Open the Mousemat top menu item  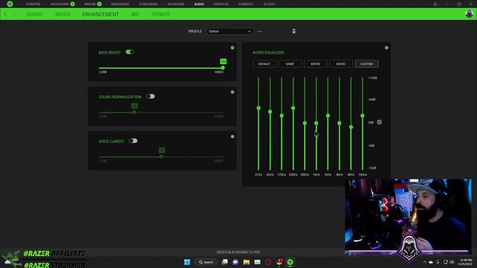pos(120,4)
